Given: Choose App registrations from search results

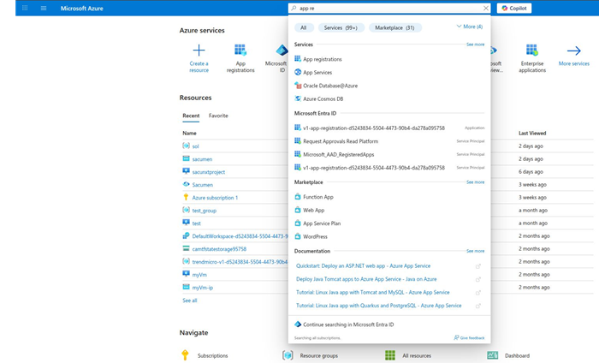Looking at the screenshot, I should 322,59.
